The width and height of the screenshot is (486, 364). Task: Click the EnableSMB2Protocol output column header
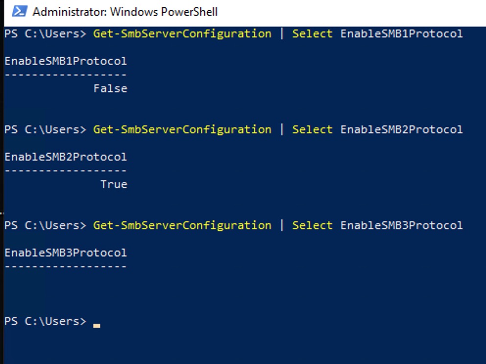point(66,157)
